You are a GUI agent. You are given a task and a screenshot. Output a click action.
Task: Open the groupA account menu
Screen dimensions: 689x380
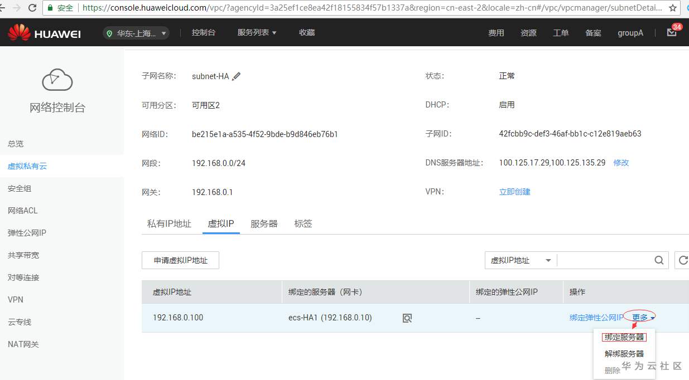coord(630,33)
